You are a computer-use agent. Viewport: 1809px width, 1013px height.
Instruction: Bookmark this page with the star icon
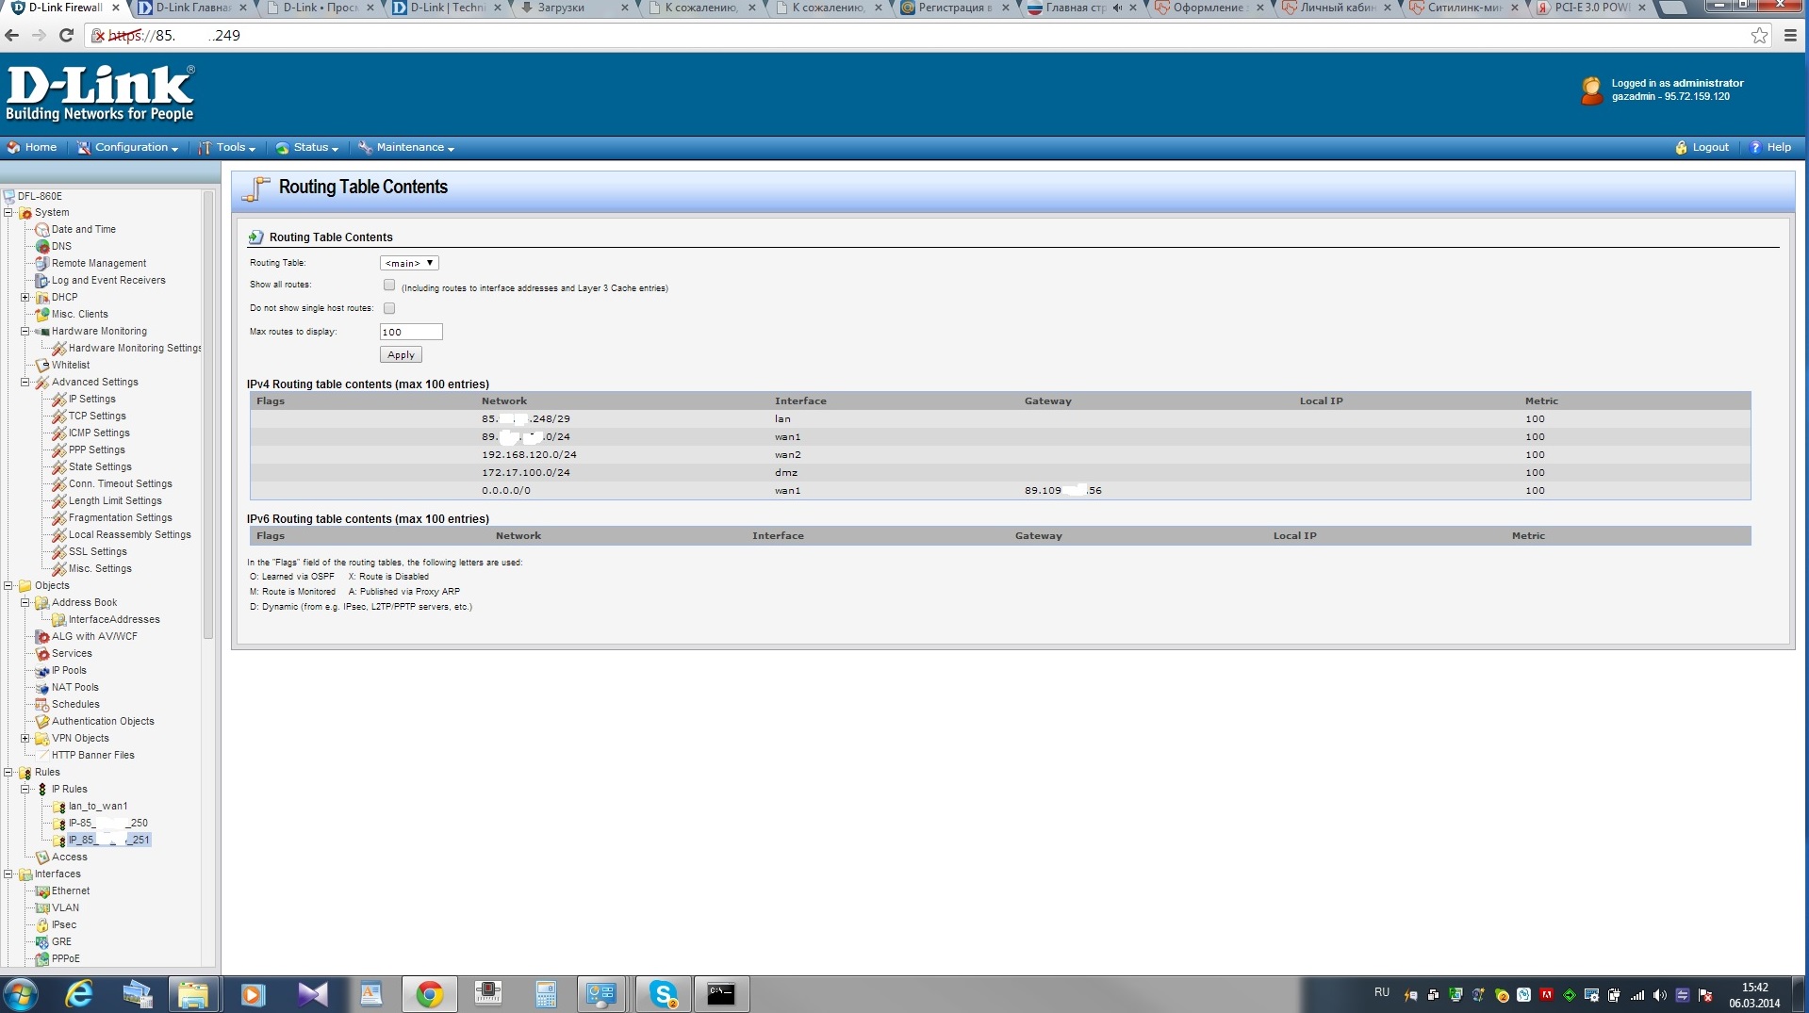tap(1759, 35)
